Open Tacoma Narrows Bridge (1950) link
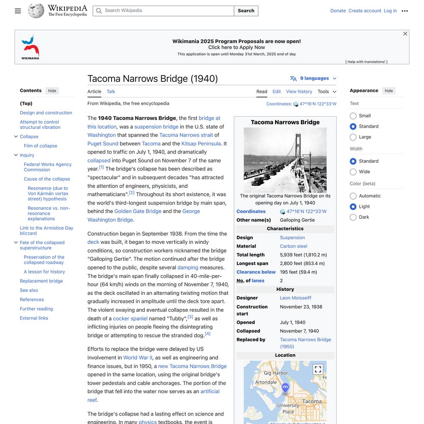424x424 pixels. click(305, 343)
